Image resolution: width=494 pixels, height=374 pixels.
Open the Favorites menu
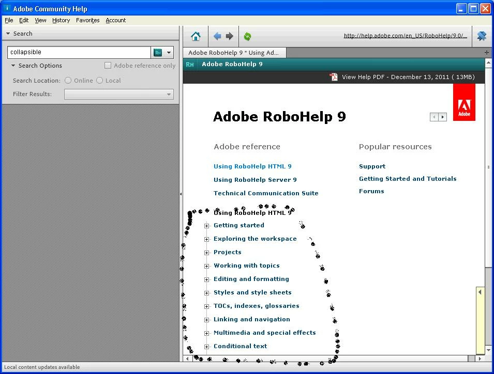(87, 20)
